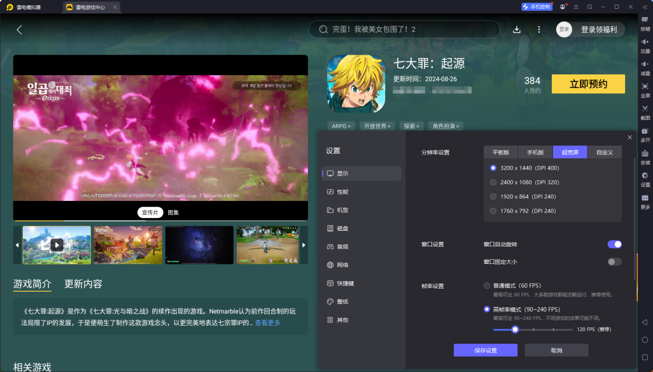This screenshot has height=372, width=653.
Task: Click the 保存设置 button
Action: [485, 350]
